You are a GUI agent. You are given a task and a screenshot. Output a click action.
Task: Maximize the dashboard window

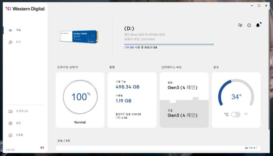(259, 6)
